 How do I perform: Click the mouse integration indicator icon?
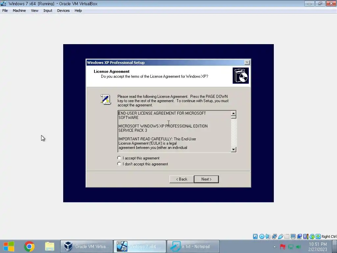312,237
